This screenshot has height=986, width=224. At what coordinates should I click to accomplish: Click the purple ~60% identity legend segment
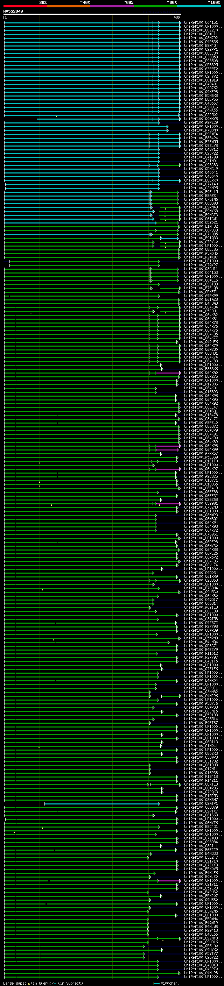tap(112, 7)
